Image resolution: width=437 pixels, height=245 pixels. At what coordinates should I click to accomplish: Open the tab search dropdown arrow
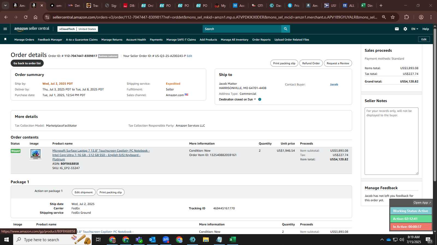[x=5, y=5]
